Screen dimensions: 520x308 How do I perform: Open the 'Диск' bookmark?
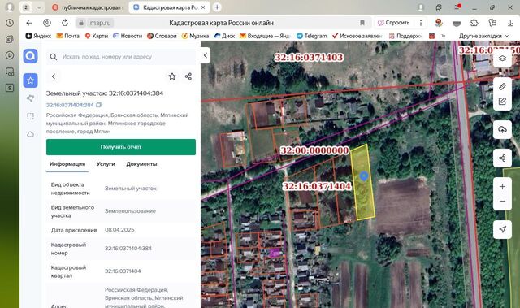point(224,36)
